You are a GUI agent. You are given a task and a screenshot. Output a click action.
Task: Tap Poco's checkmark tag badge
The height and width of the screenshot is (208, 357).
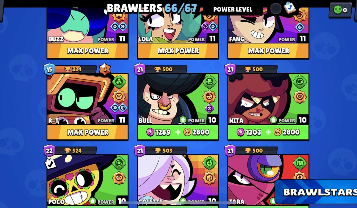tap(51, 163)
